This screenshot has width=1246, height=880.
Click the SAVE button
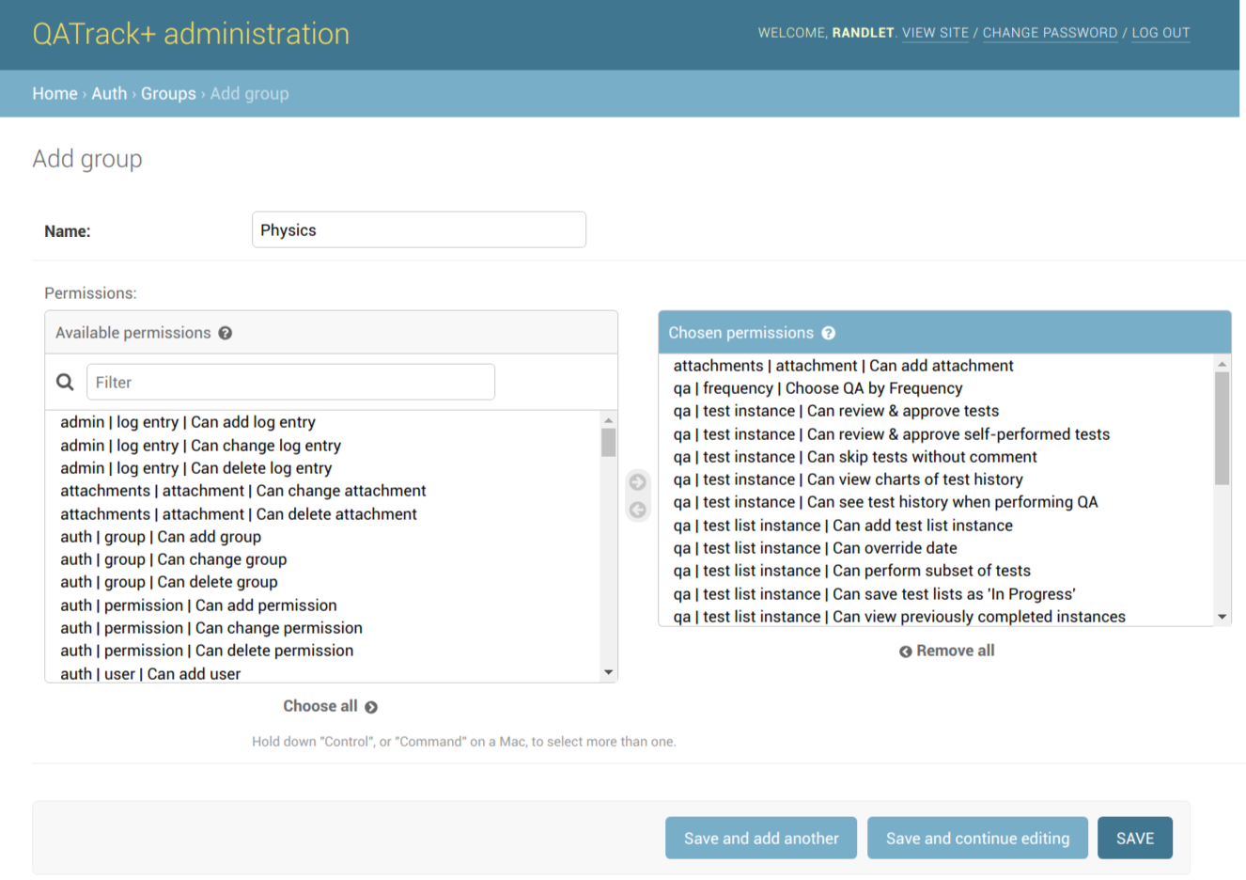coord(1135,838)
